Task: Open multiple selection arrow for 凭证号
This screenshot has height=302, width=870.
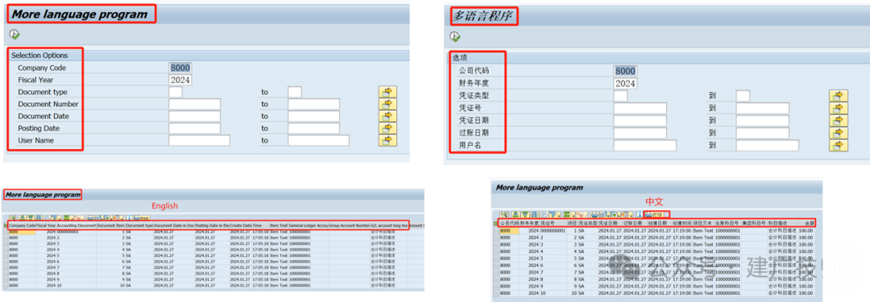Action: (839, 108)
